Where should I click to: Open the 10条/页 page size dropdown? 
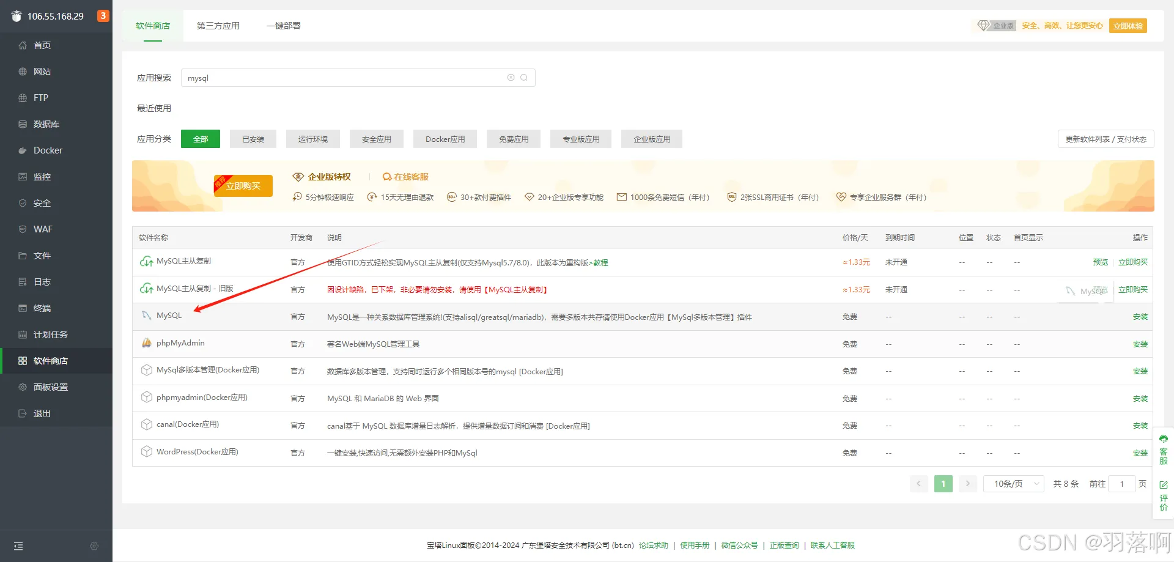click(x=1013, y=484)
